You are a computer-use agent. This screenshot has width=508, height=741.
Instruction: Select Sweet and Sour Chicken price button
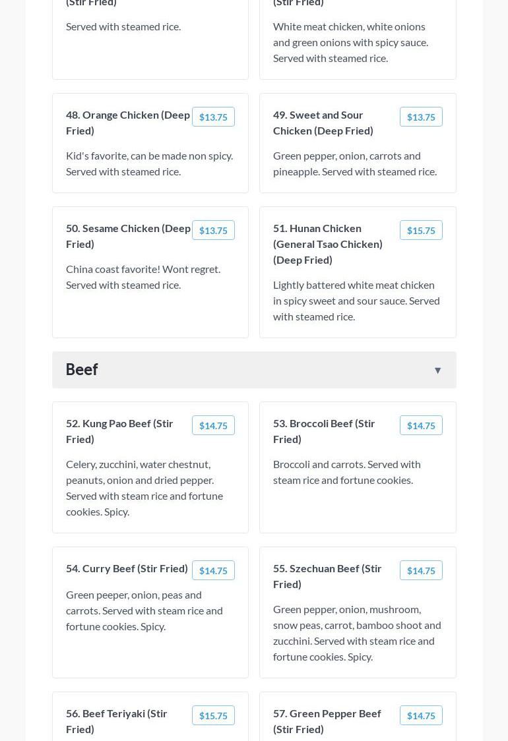click(421, 117)
